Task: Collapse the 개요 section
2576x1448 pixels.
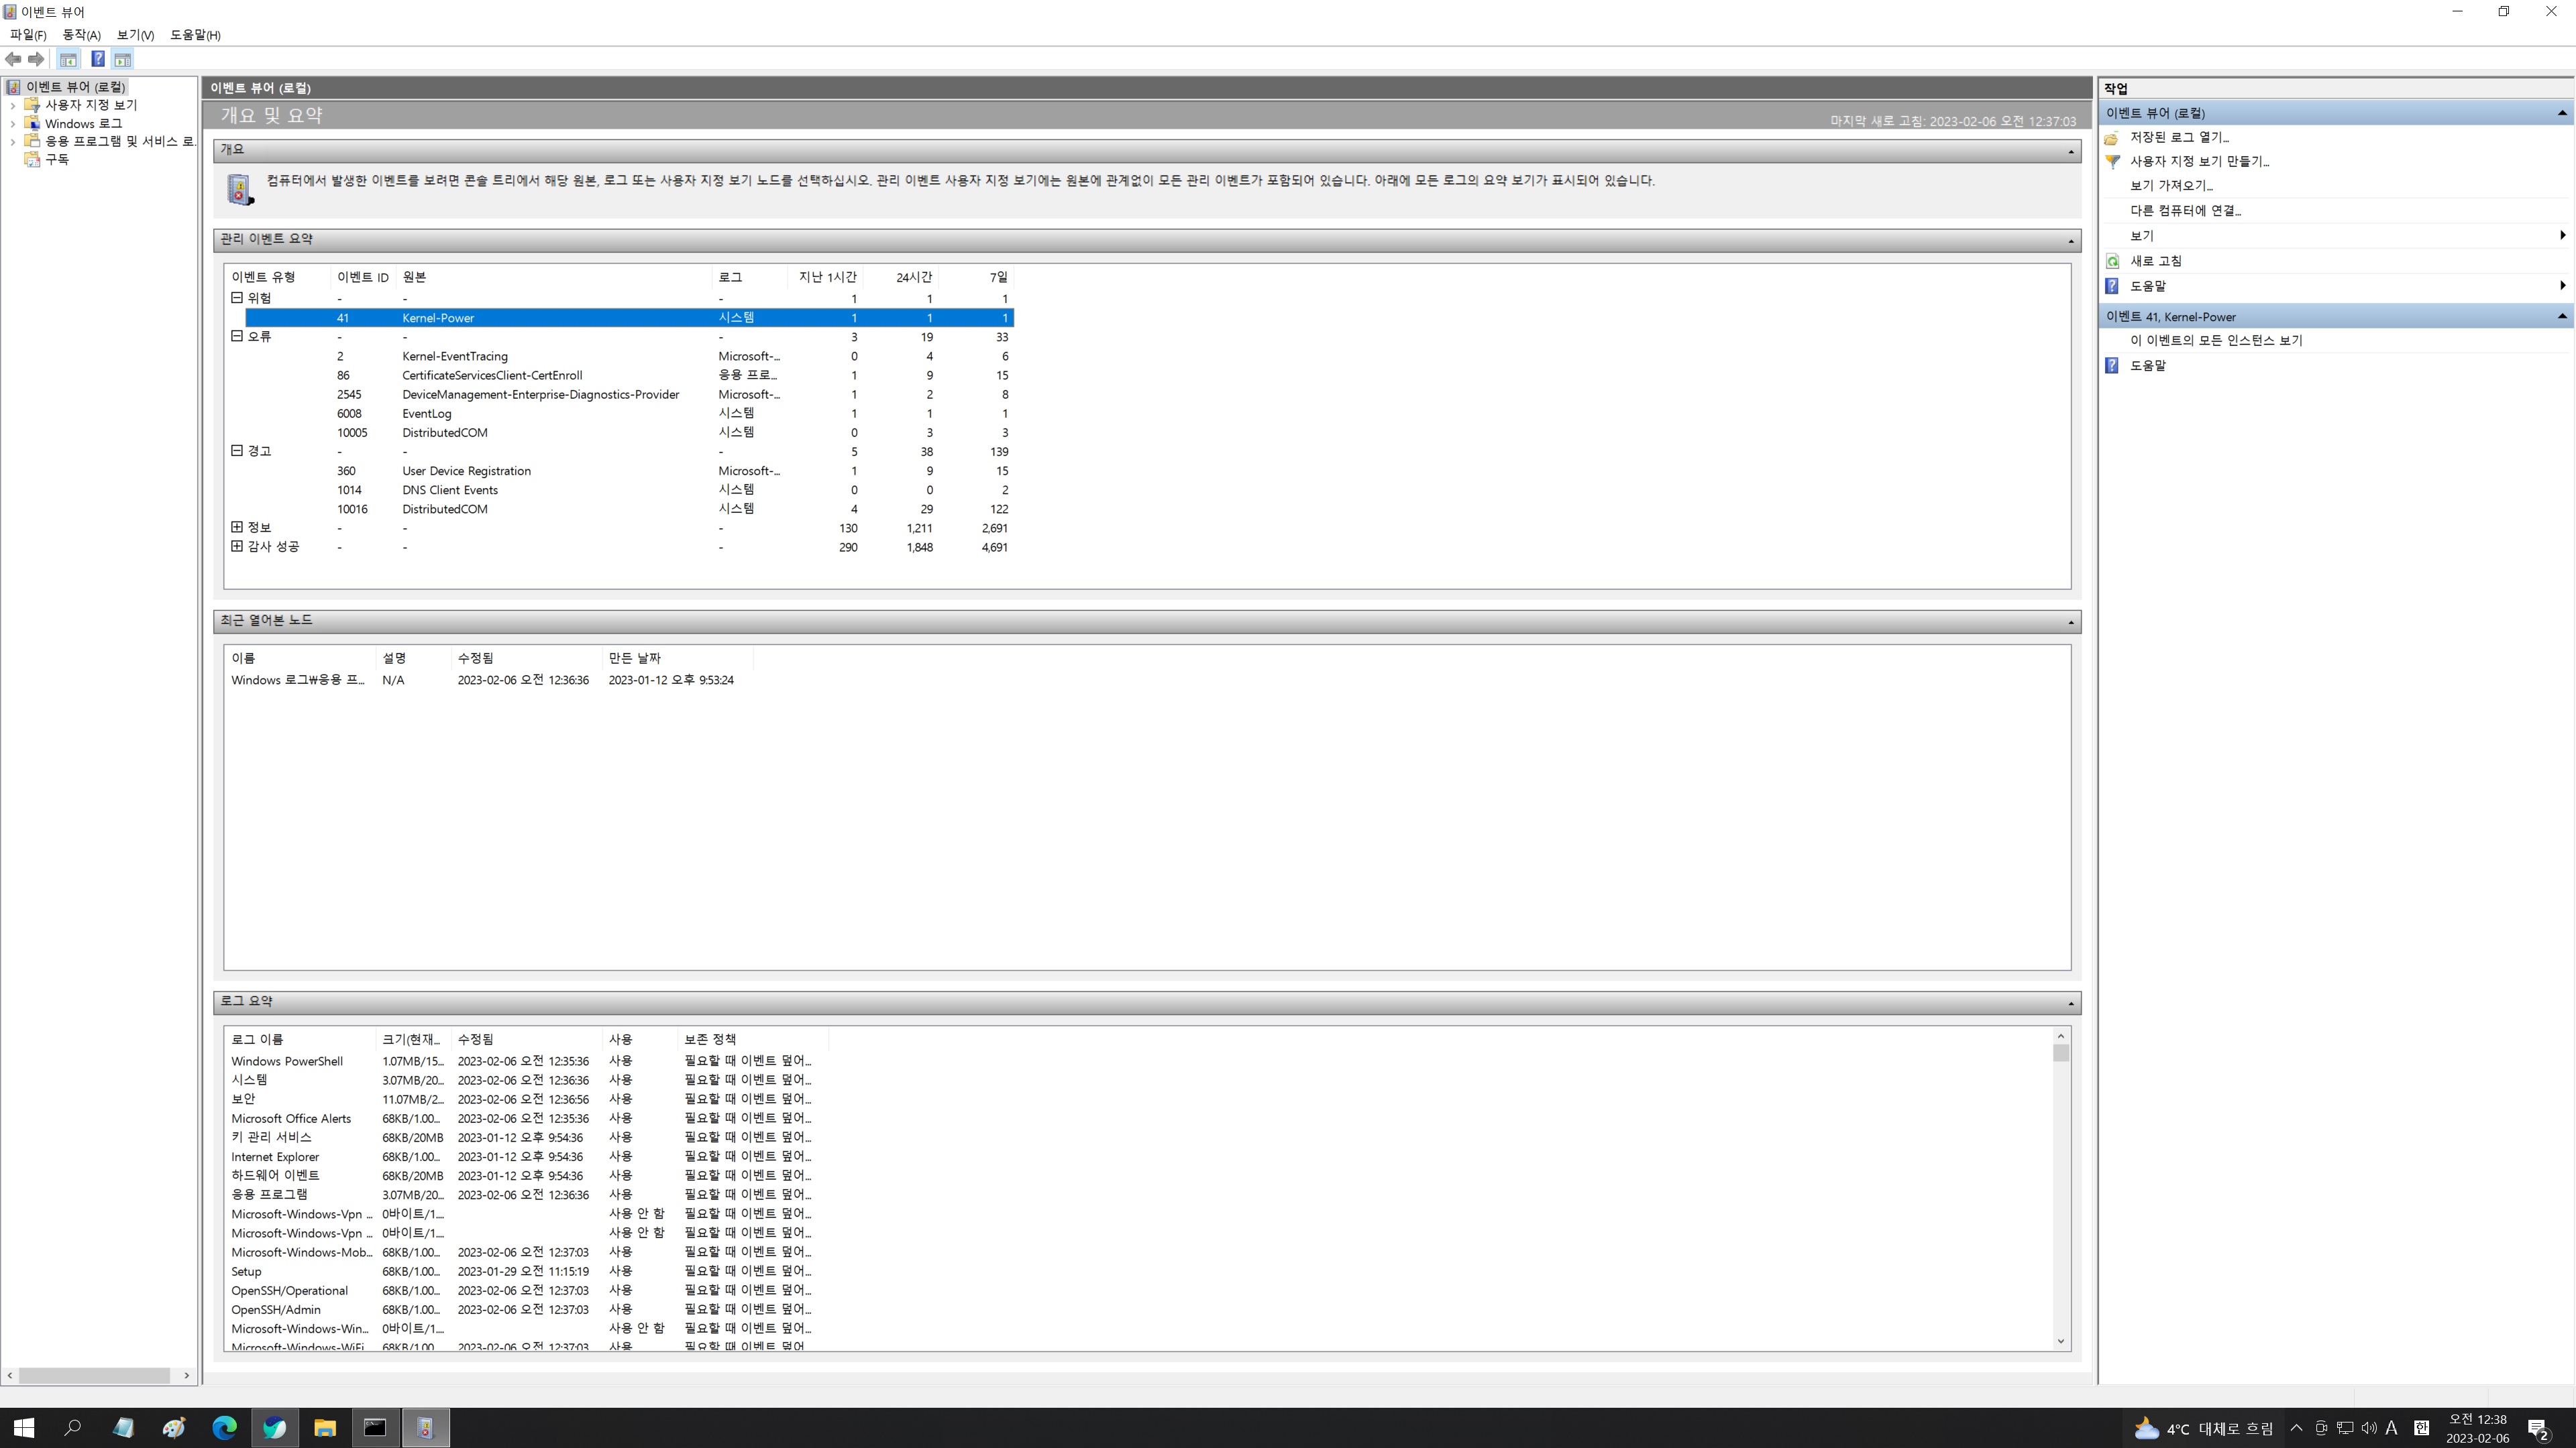Action: pos(2071,151)
